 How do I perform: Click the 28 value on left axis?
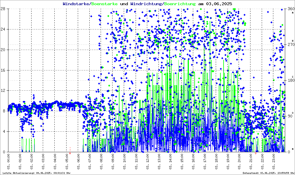[3, 9]
